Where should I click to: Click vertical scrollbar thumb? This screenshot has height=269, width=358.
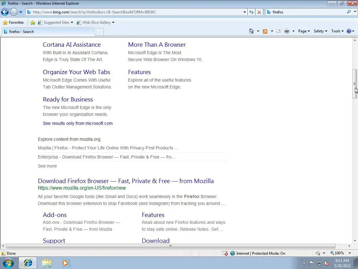point(355,84)
